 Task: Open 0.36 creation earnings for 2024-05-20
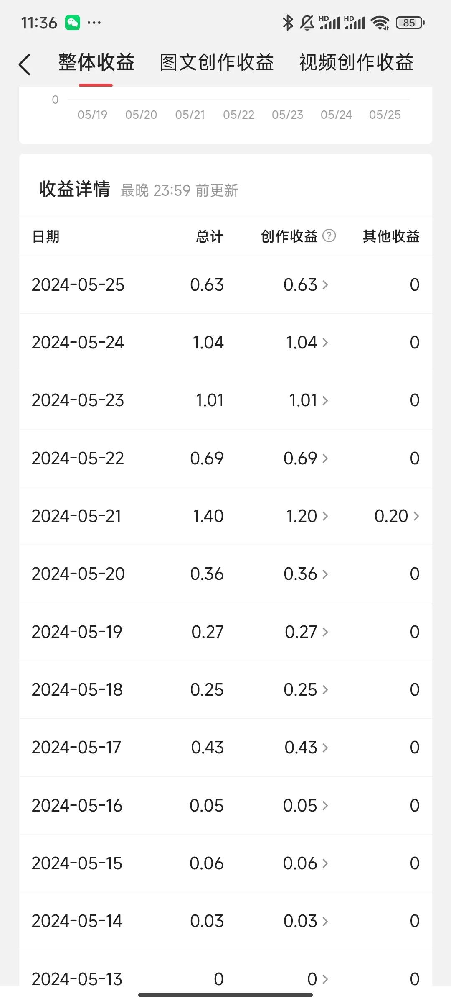click(x=306, y=574)
